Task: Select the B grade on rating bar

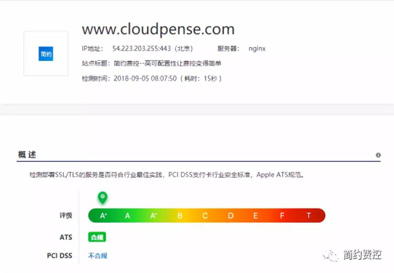Action: pos(180,216)
